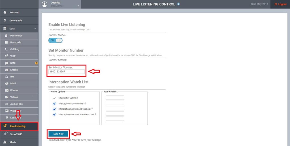Uncheck Intercept numbers not in address book
290x146 pixels.
coord(54,114)
